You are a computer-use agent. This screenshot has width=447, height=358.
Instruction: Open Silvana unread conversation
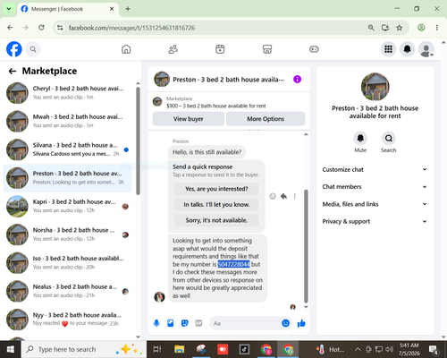coord(67,149)
